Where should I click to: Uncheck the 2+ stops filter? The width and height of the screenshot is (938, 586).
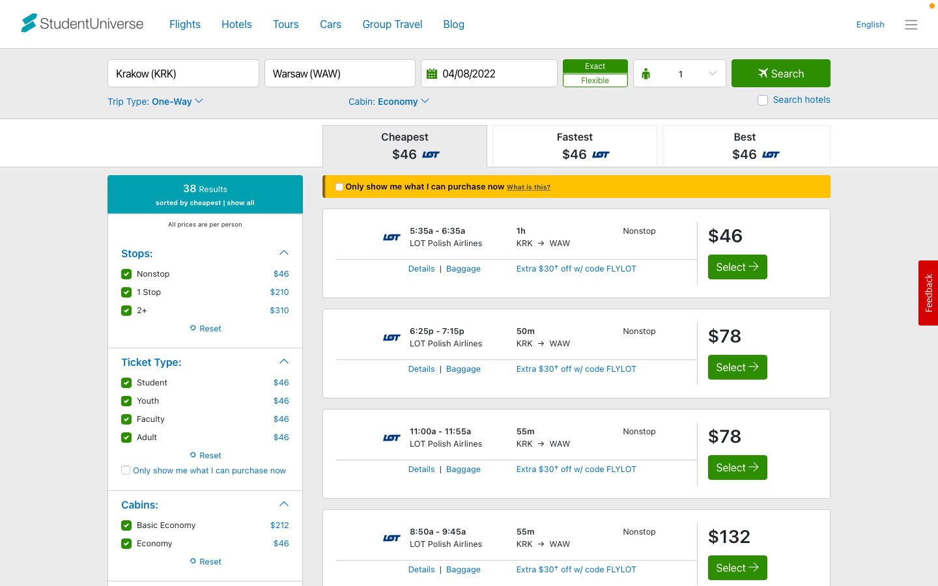(x=126, y=311)
